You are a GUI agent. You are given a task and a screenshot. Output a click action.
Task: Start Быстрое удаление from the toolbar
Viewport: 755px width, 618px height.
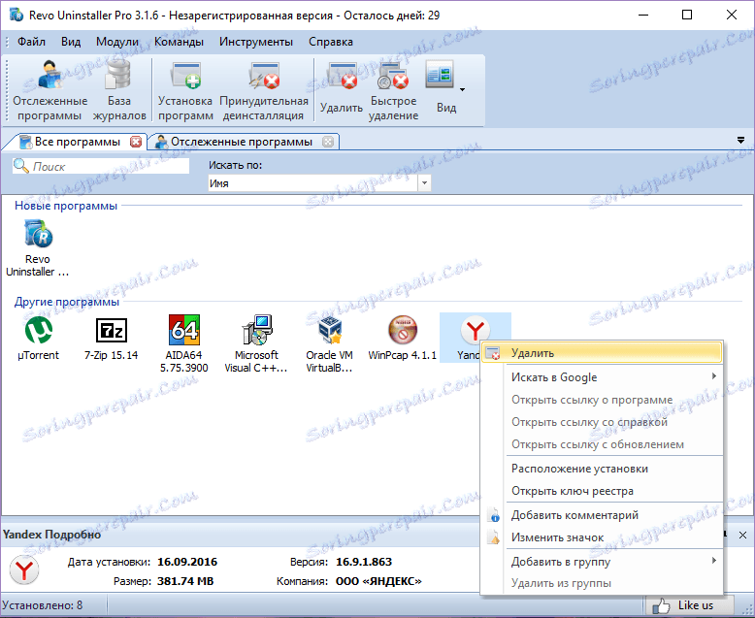click(393, 90)
